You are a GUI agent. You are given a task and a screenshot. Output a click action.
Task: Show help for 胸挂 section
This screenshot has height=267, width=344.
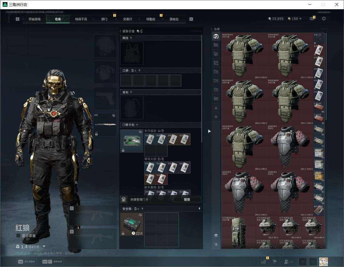[131, 38]
